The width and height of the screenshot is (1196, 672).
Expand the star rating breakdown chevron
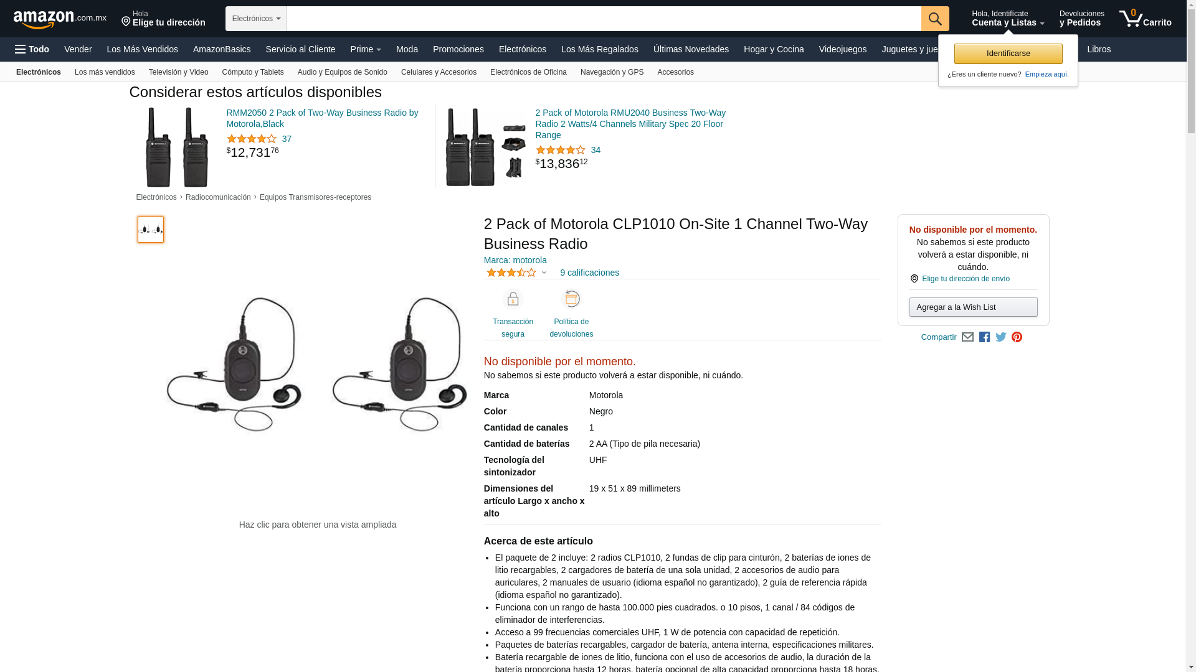click(544, 273)
